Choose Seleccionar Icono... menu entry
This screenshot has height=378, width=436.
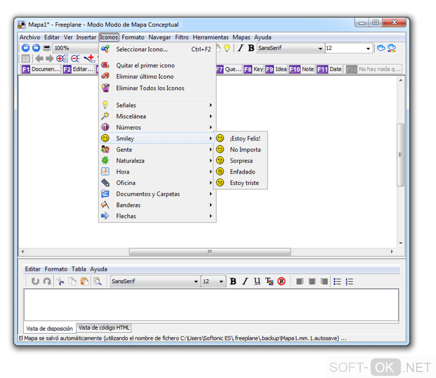coord(157,49)
